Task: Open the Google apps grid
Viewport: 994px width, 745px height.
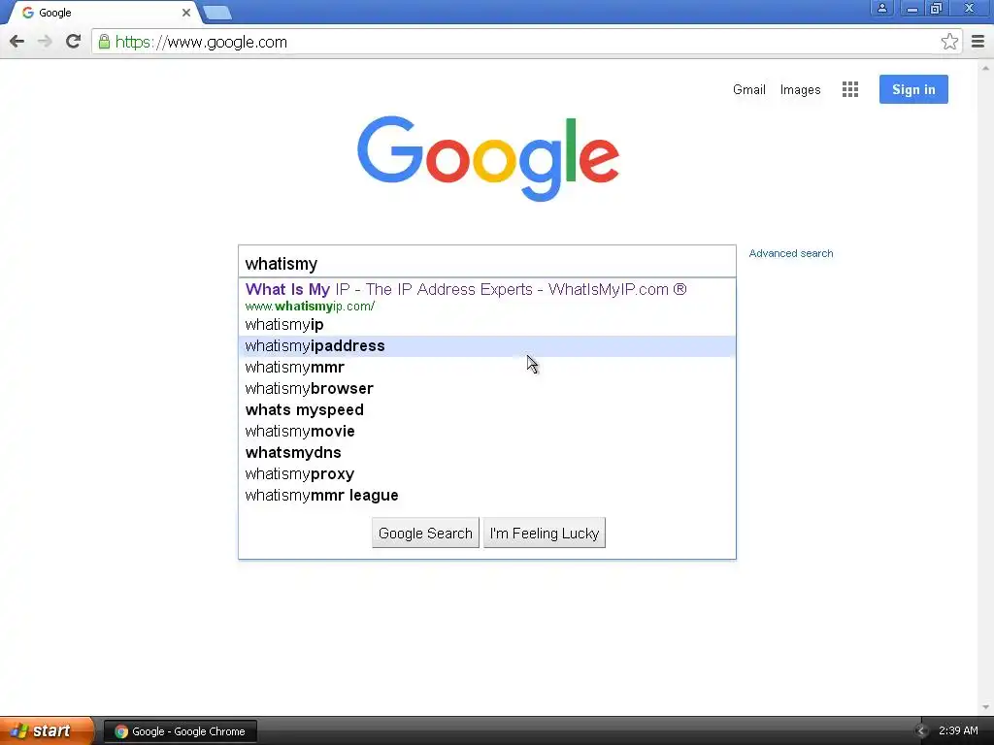Action: pos(850,89)
